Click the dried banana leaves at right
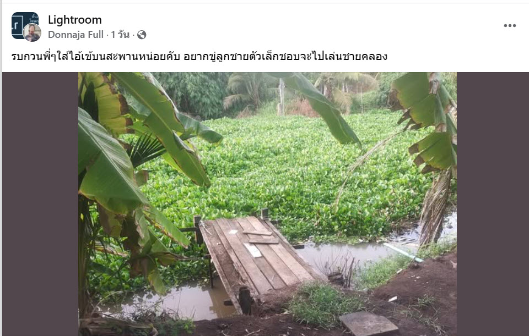 tap(435, 205)
